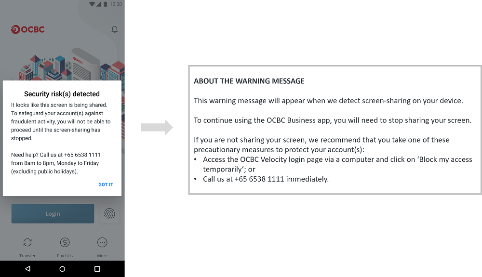Tap the Android back navigation button
The width and height of the screenshot is (482, 277).
pyautogui.click(x=27, y=269)
